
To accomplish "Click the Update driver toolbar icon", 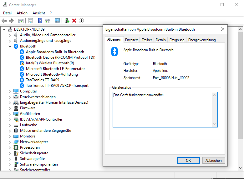I will (67, 21).
